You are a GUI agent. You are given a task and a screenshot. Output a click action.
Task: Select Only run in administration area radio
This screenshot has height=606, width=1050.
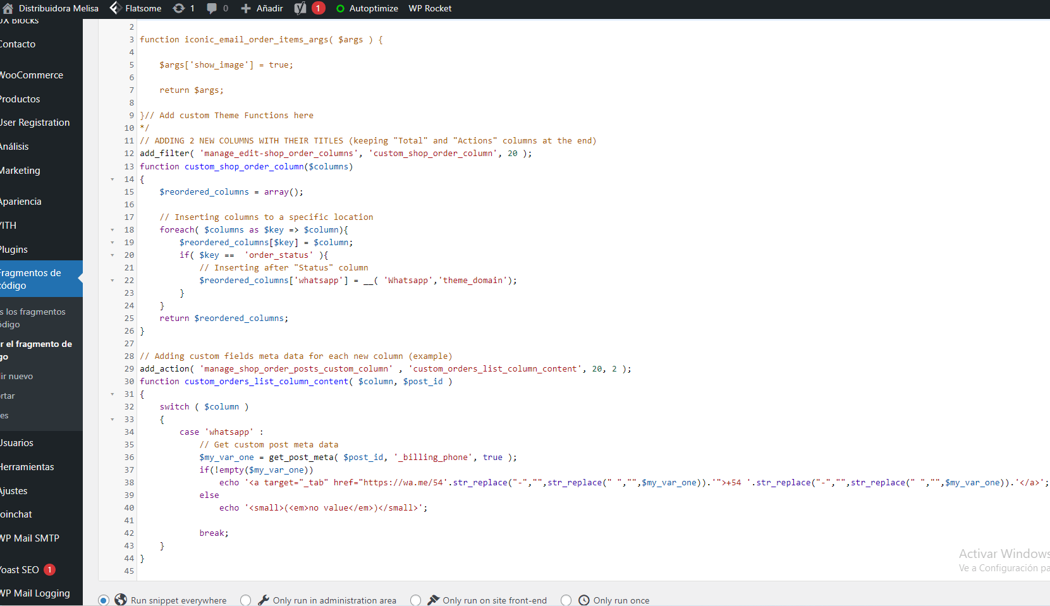(x=246, y=600)
